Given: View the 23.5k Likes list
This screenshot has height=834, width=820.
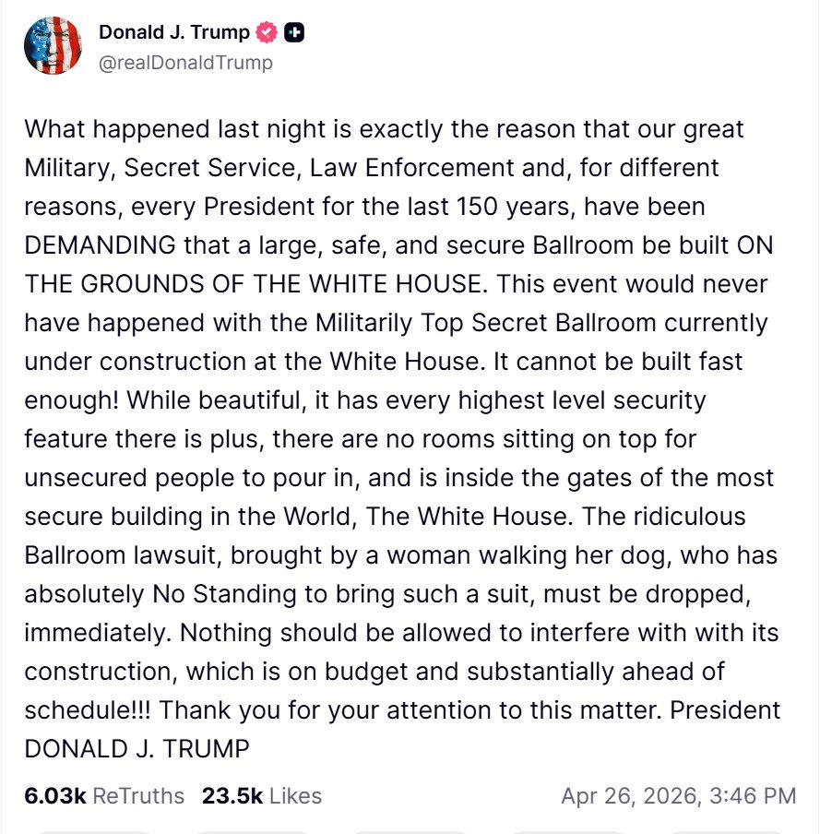Looking at the screenshot, I should [x=261, y=795].
